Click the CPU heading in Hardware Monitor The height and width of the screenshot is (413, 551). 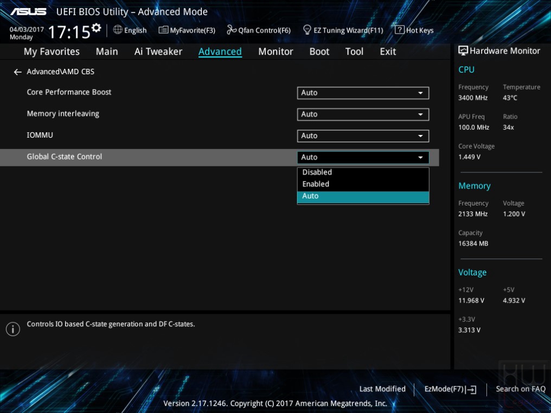coord(466,69)
